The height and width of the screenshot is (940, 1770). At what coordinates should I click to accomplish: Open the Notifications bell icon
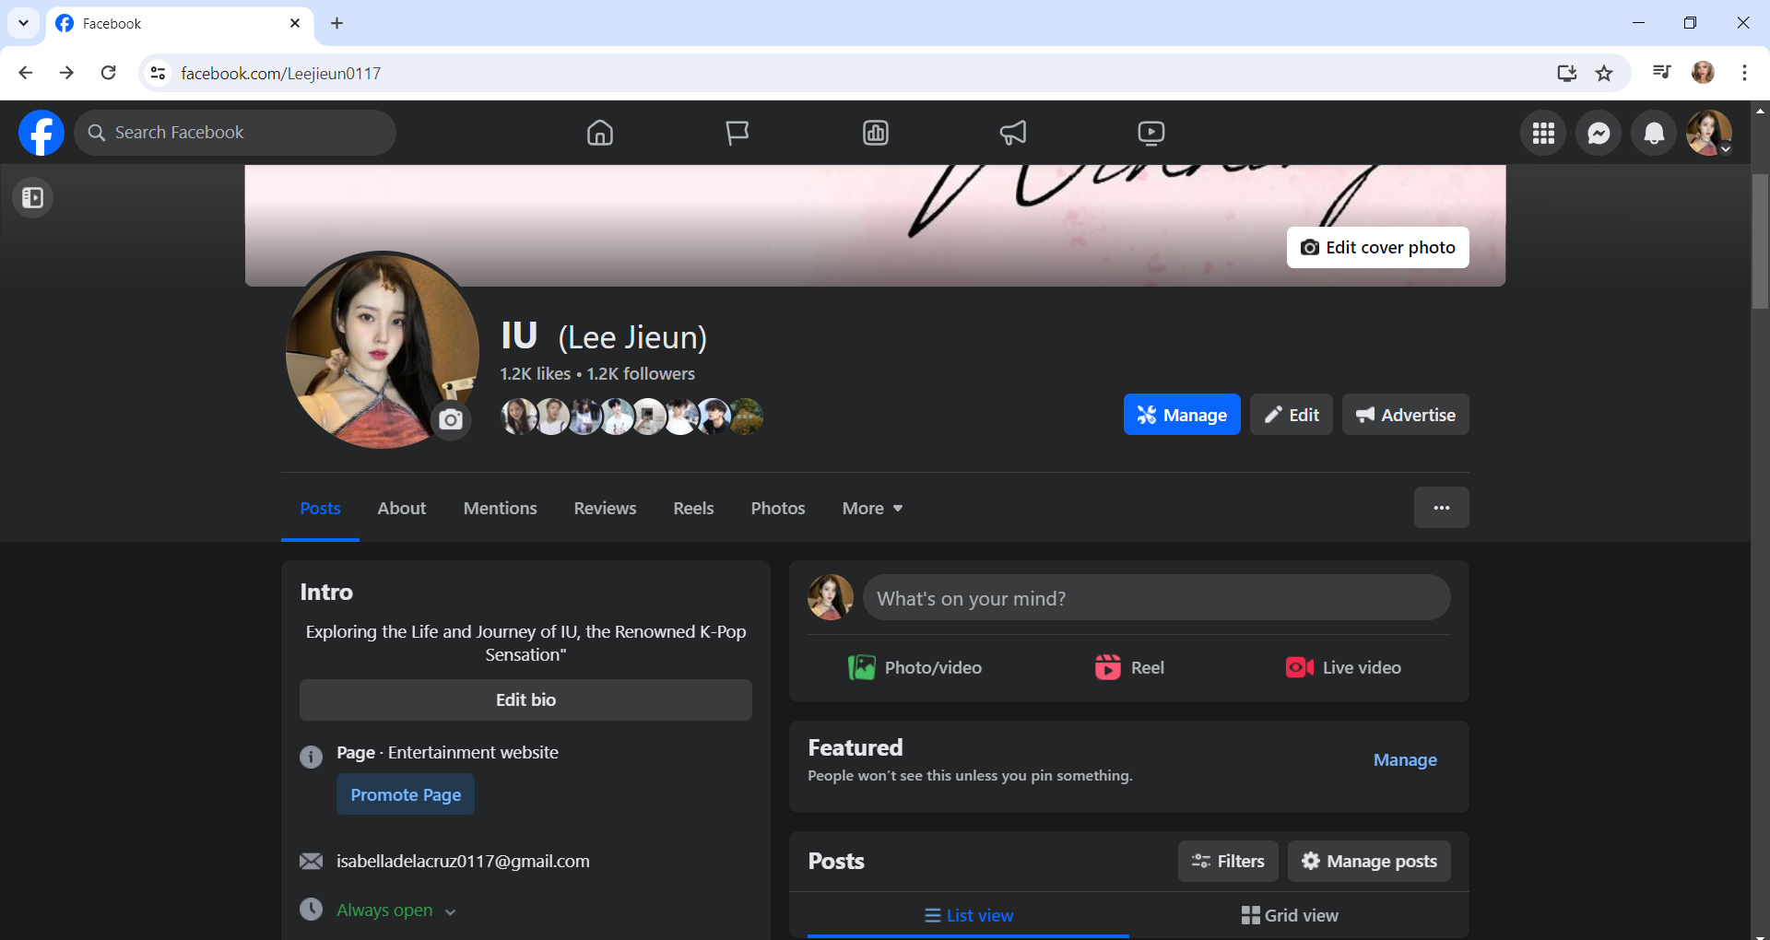[x=1654, y=133]
